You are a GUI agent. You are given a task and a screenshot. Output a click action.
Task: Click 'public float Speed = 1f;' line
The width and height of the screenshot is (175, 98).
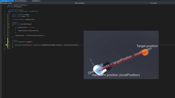pos(21,16)
